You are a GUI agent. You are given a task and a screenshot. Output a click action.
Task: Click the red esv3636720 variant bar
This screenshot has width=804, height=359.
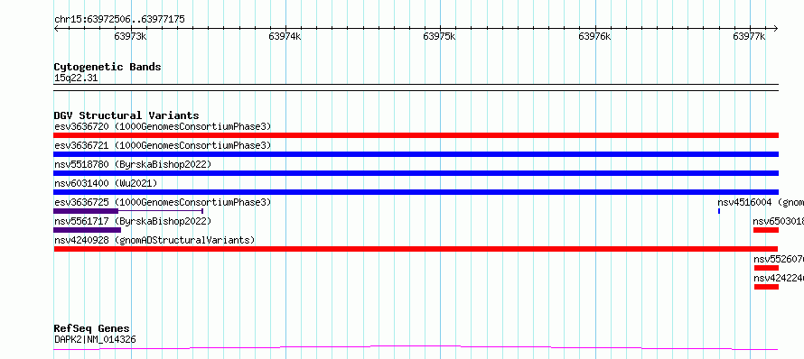pos(416,135)
